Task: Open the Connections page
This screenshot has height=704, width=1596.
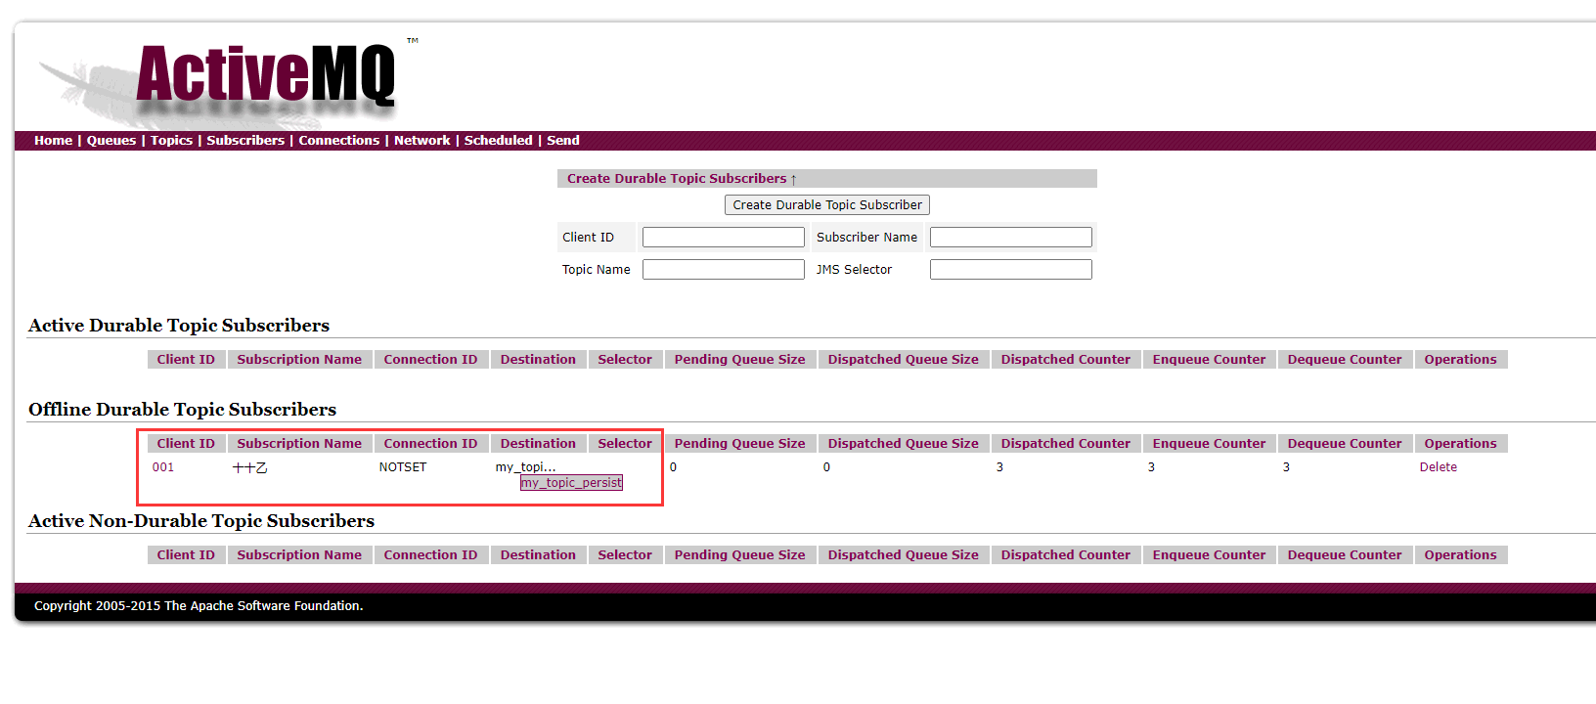Action: coord(338,141)
